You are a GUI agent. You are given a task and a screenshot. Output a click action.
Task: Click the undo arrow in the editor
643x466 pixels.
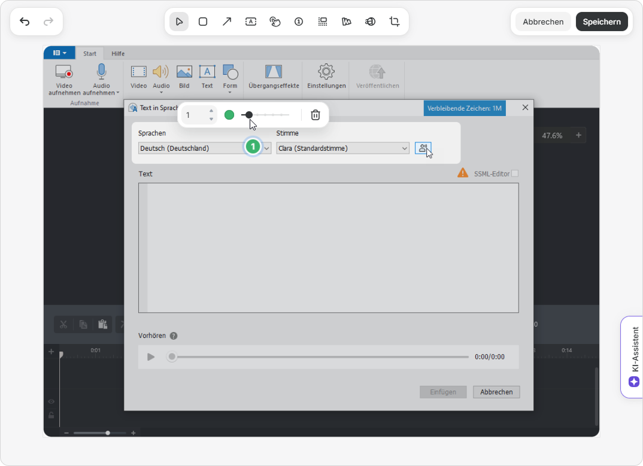point(25,22)
